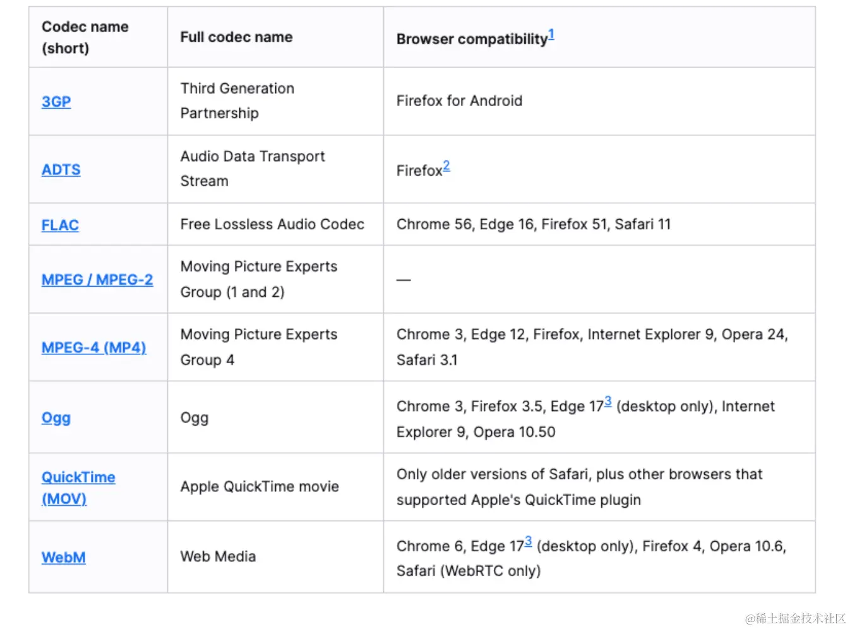
Task: Click the "Full codec name" column header
Action: (236, 37)
